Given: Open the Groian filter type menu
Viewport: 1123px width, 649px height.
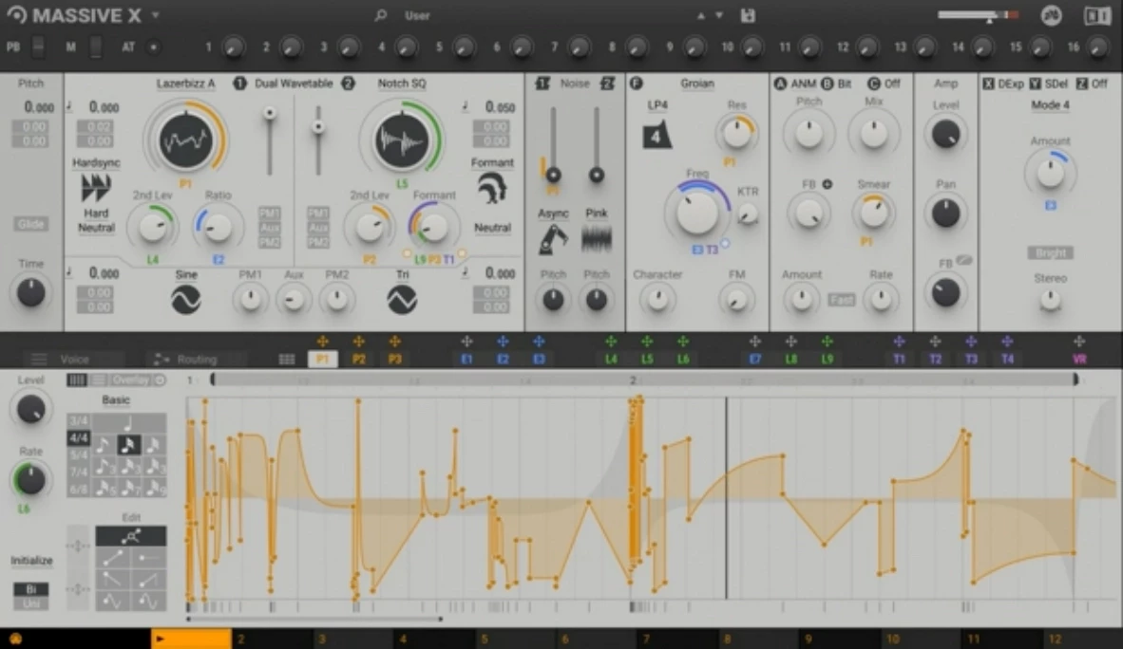Looking at the screenshot, I should 696,83.
